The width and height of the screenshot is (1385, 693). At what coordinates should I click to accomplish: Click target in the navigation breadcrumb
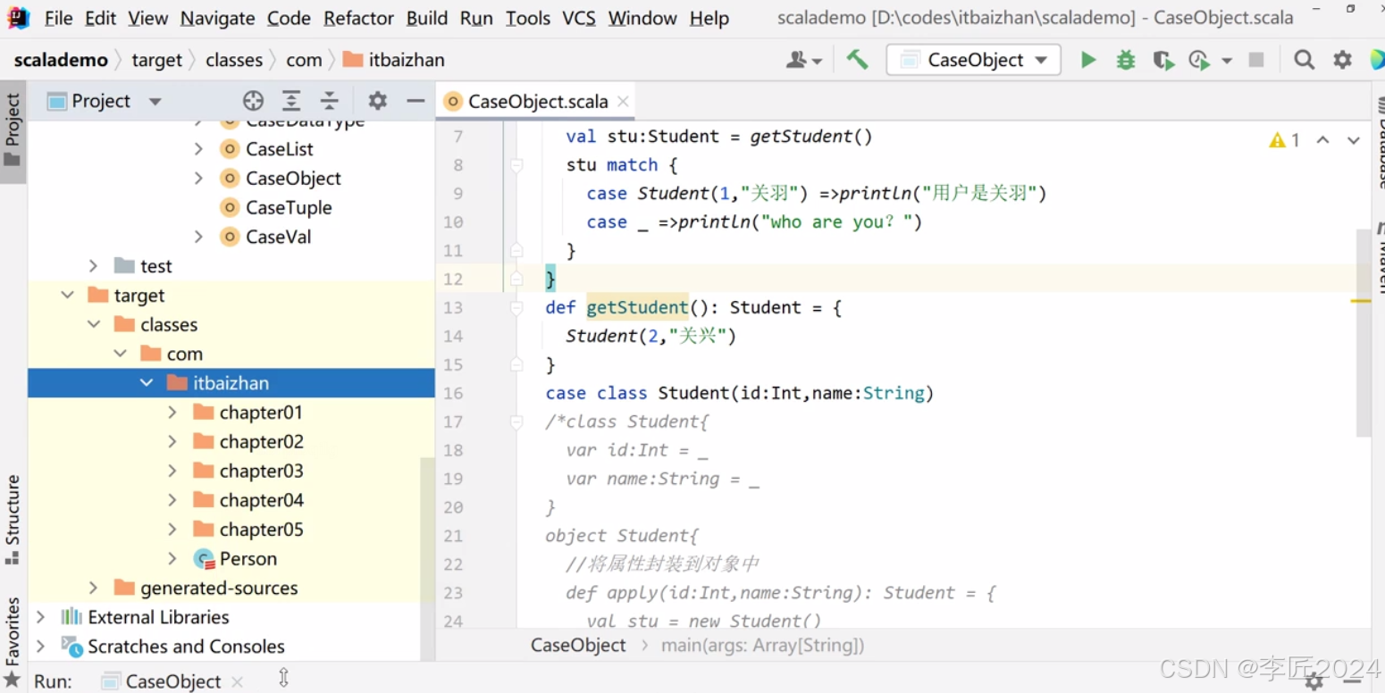(156, 60)
